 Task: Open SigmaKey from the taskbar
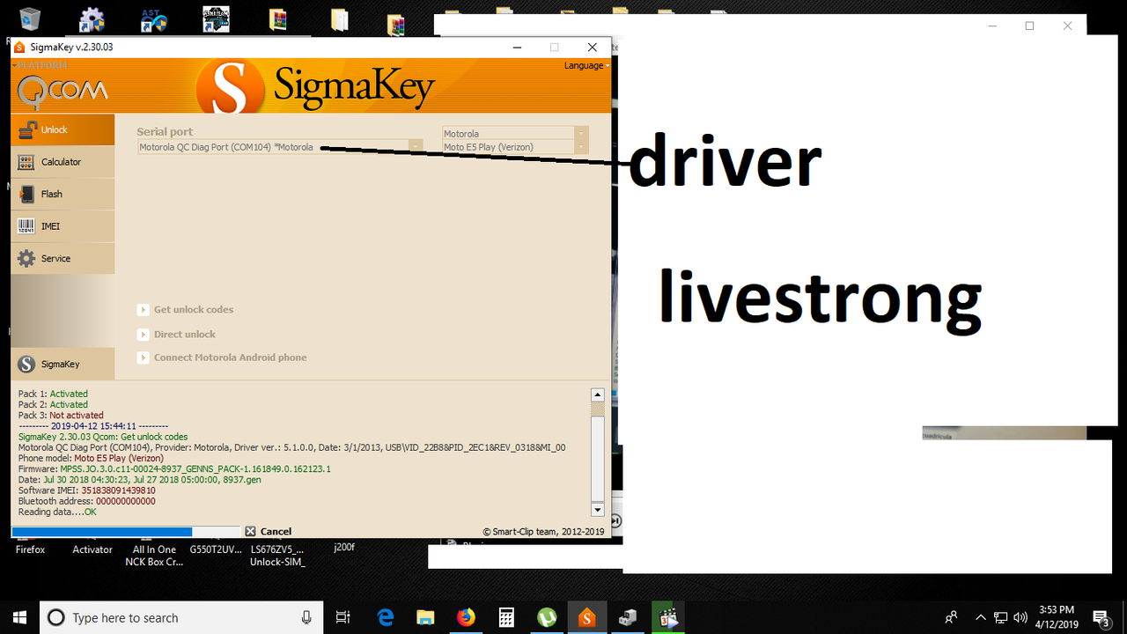(586, 616)
